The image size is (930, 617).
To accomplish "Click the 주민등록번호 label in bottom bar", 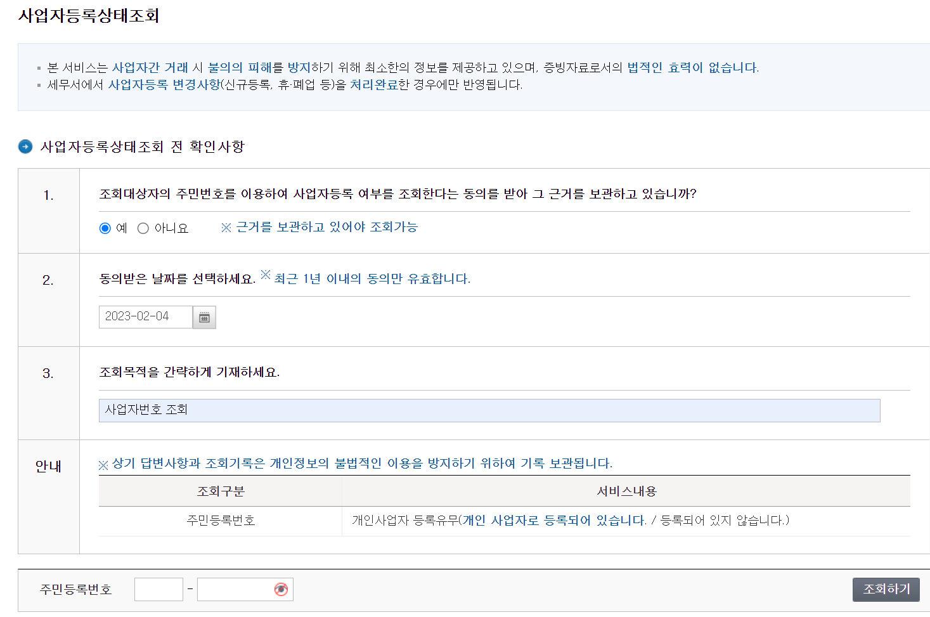I will tap(76, 590).
